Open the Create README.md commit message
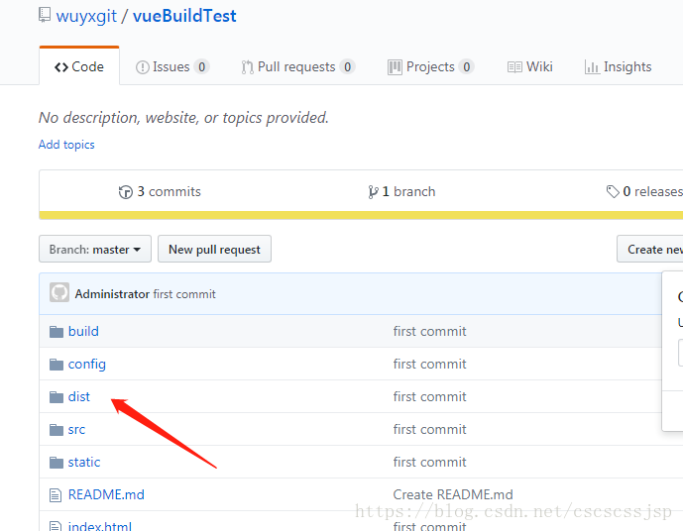This screenshot has height=531, width=683. (453, 494)
